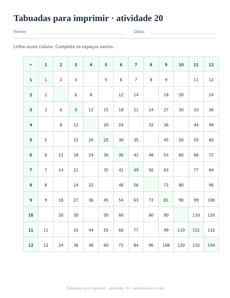Click the cell showing 121

[196, 230]
